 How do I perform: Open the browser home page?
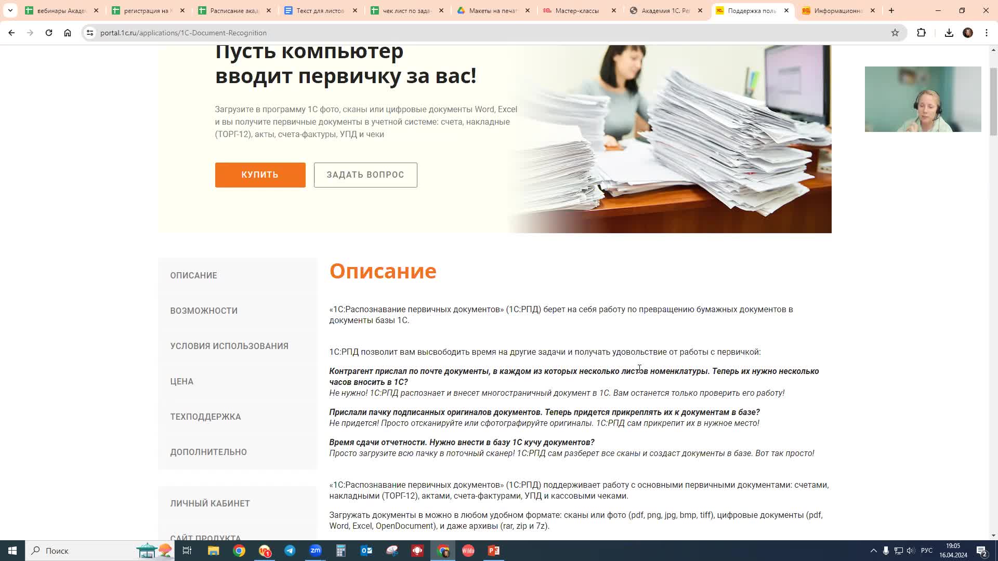[68, 33]
